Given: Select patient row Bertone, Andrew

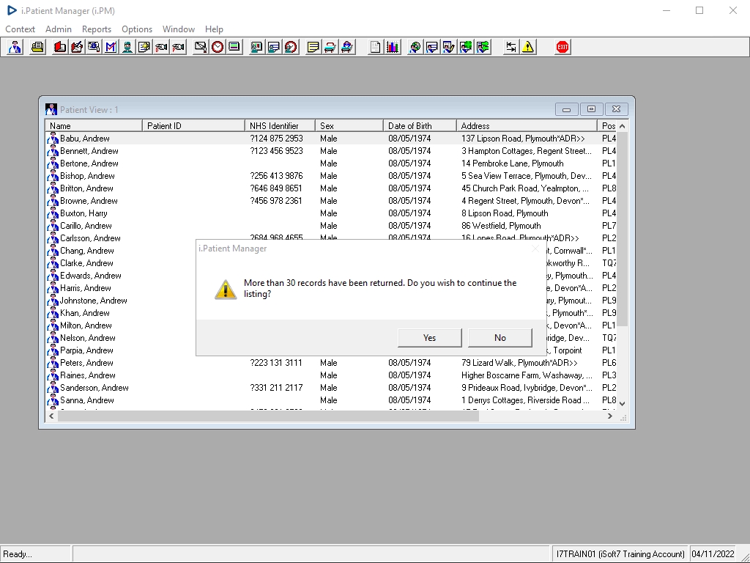Looking at the screenshot, I should pos(331,163).
